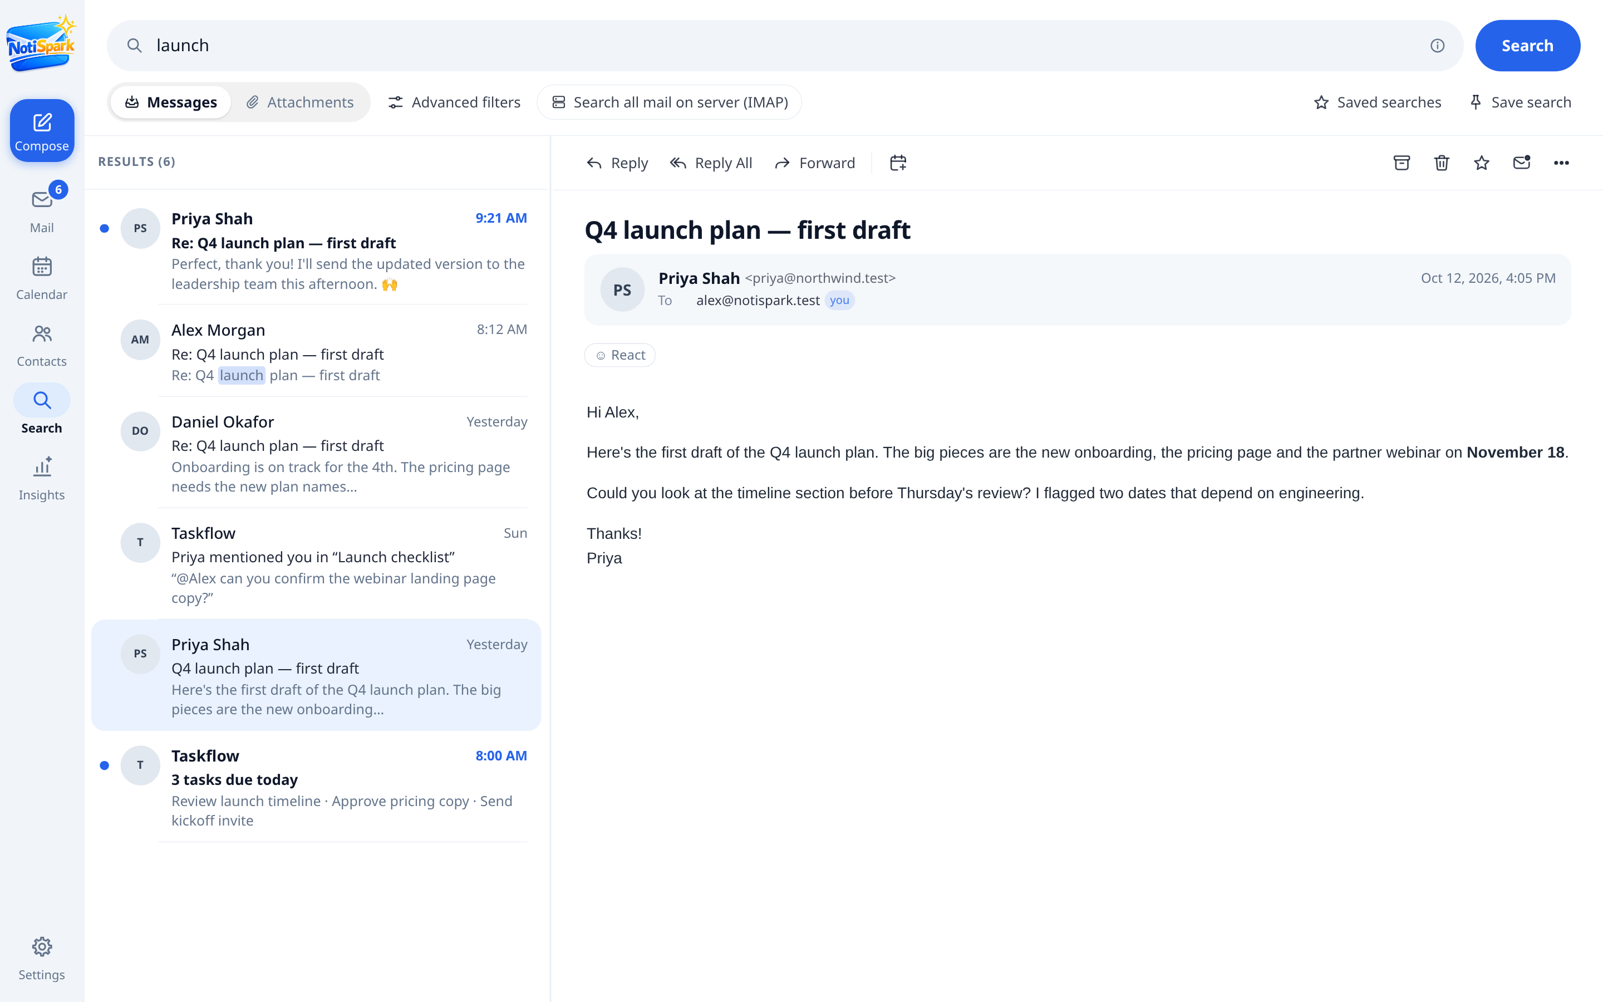Open Settings gear in sidebar
The height and width of the screenshot is (1002, 1603).
tap(42, 958)
